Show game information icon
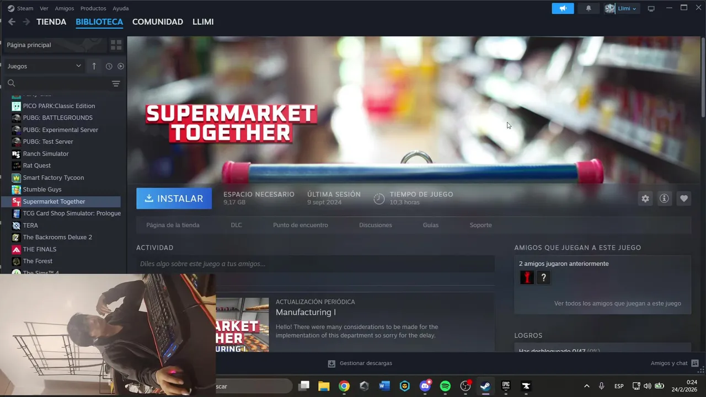This screenshot has width=706, height=397. (x=664, y=198)
